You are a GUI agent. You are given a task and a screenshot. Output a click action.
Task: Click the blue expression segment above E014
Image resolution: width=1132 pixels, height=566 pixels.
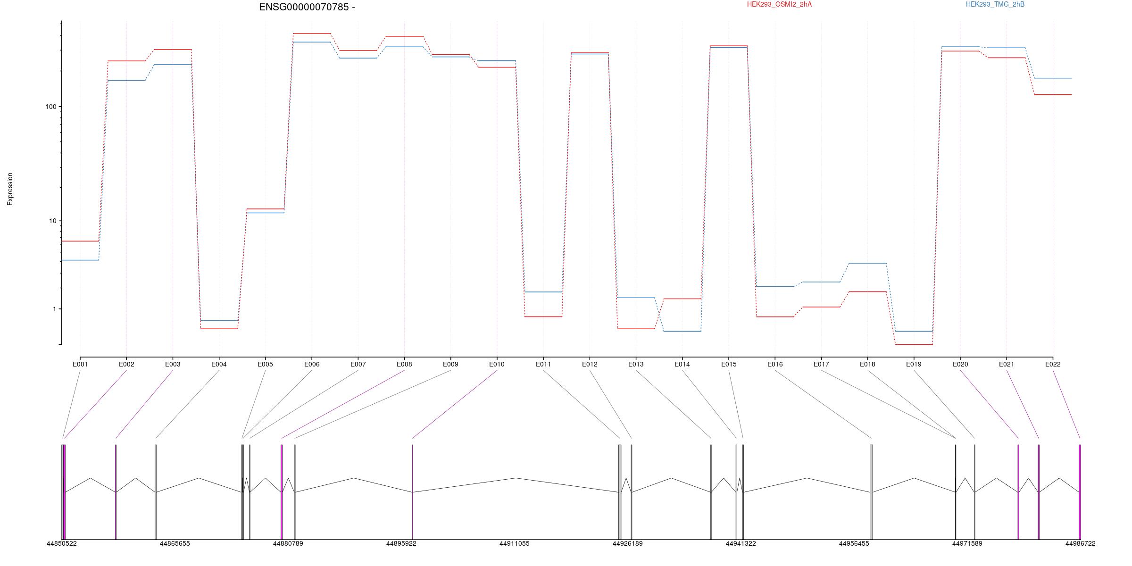coord(682,331)
